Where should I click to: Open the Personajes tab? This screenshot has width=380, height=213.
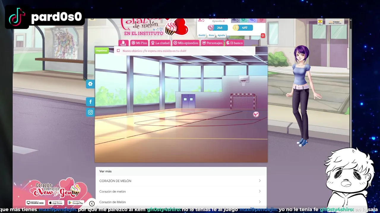click(212, 43)
